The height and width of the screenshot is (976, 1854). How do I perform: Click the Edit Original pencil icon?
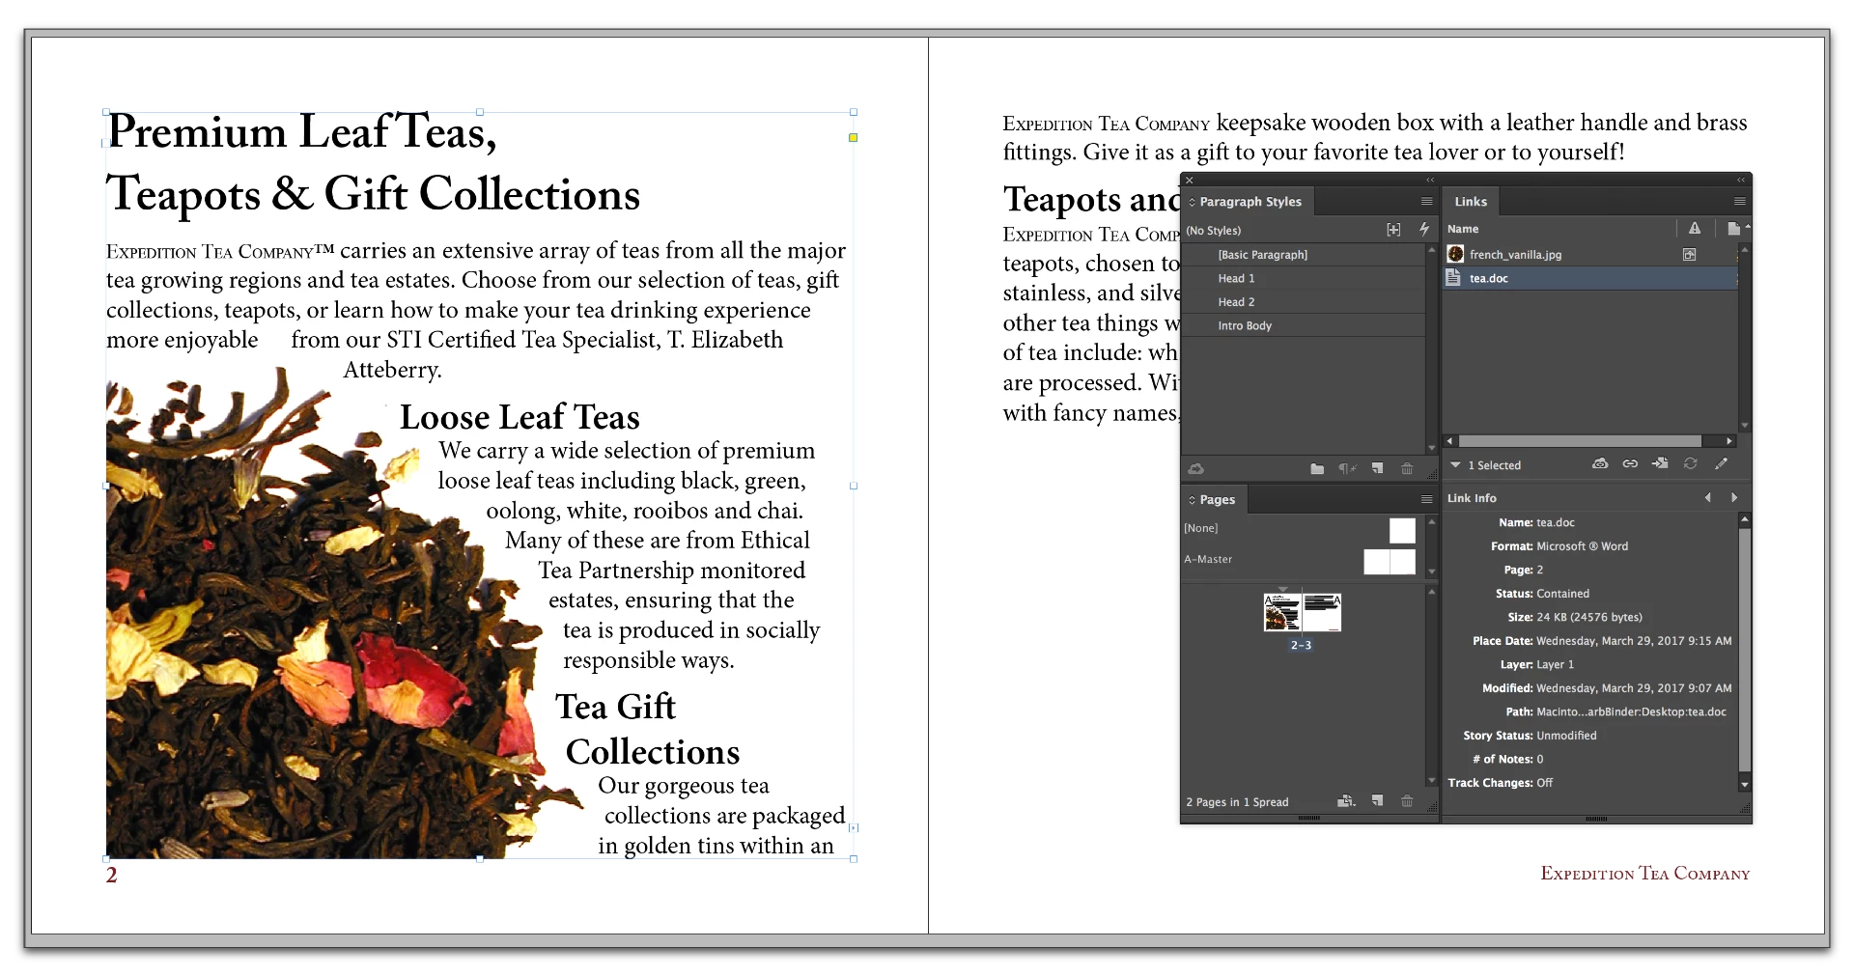click(1721, 464)
